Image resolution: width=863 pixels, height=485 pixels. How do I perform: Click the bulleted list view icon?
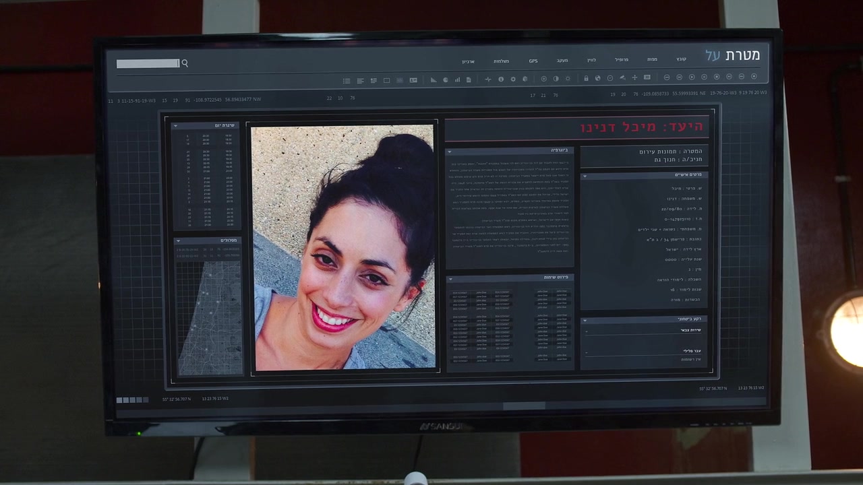coord(347,80)
